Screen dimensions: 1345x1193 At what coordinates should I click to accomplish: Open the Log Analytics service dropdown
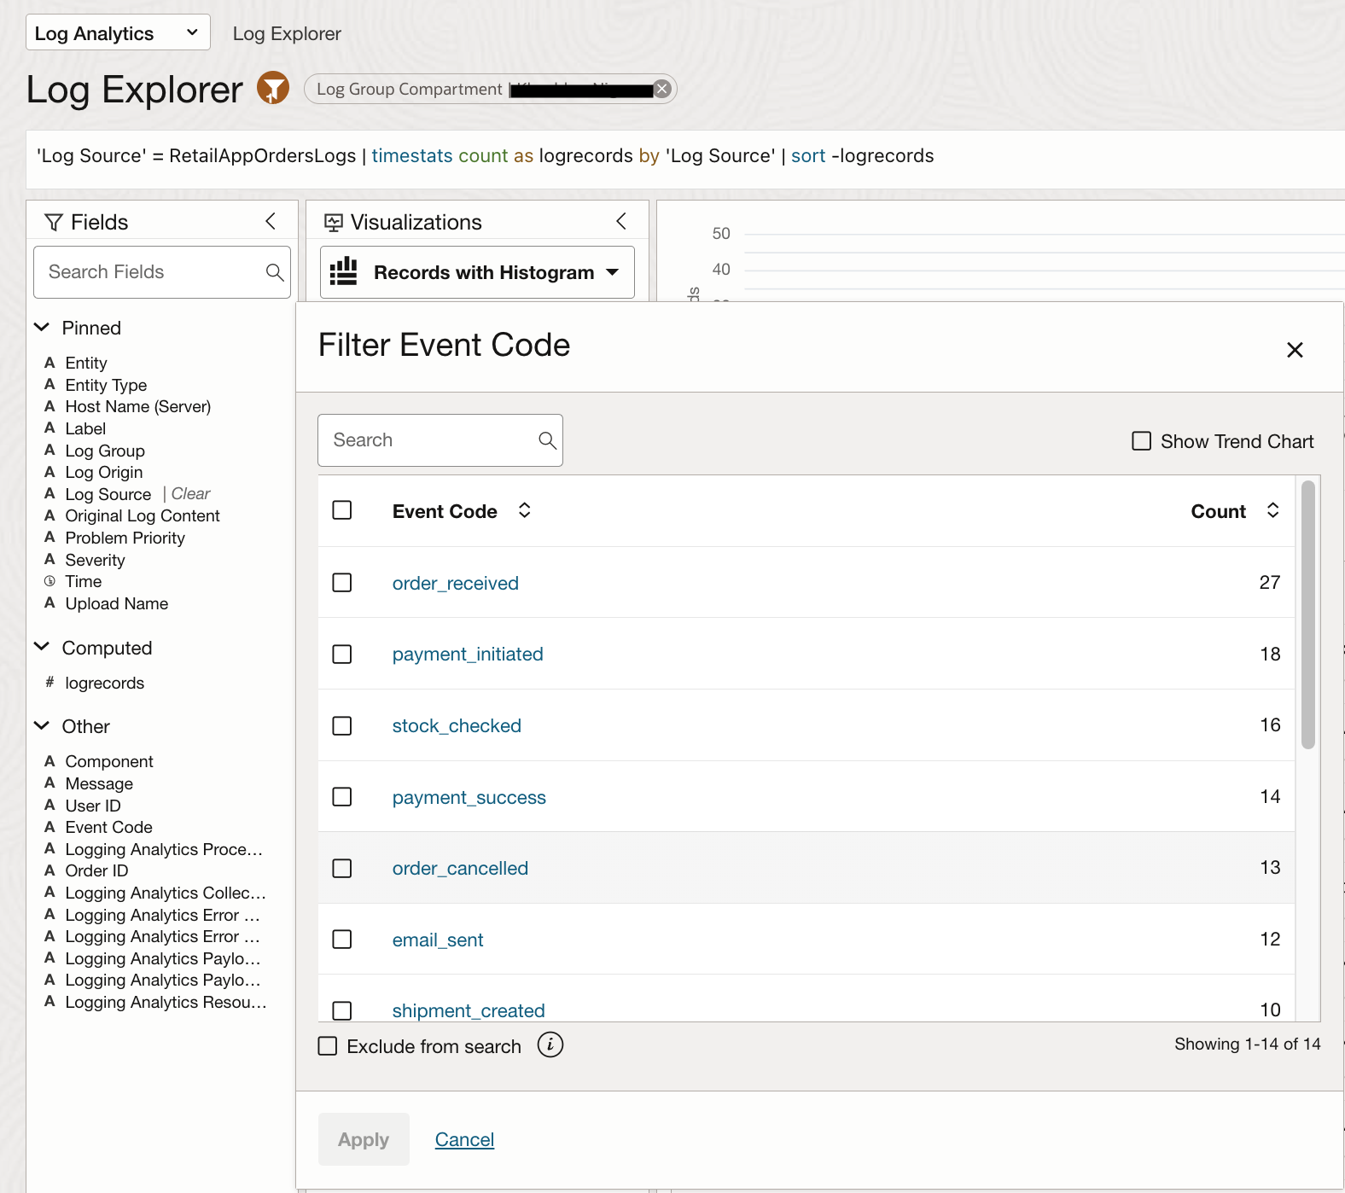pyautogui.click(x=118, y=33)
